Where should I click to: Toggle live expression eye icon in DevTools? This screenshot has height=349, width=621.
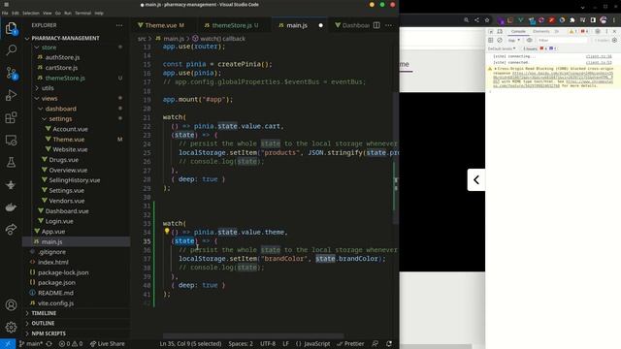point(529,41)
